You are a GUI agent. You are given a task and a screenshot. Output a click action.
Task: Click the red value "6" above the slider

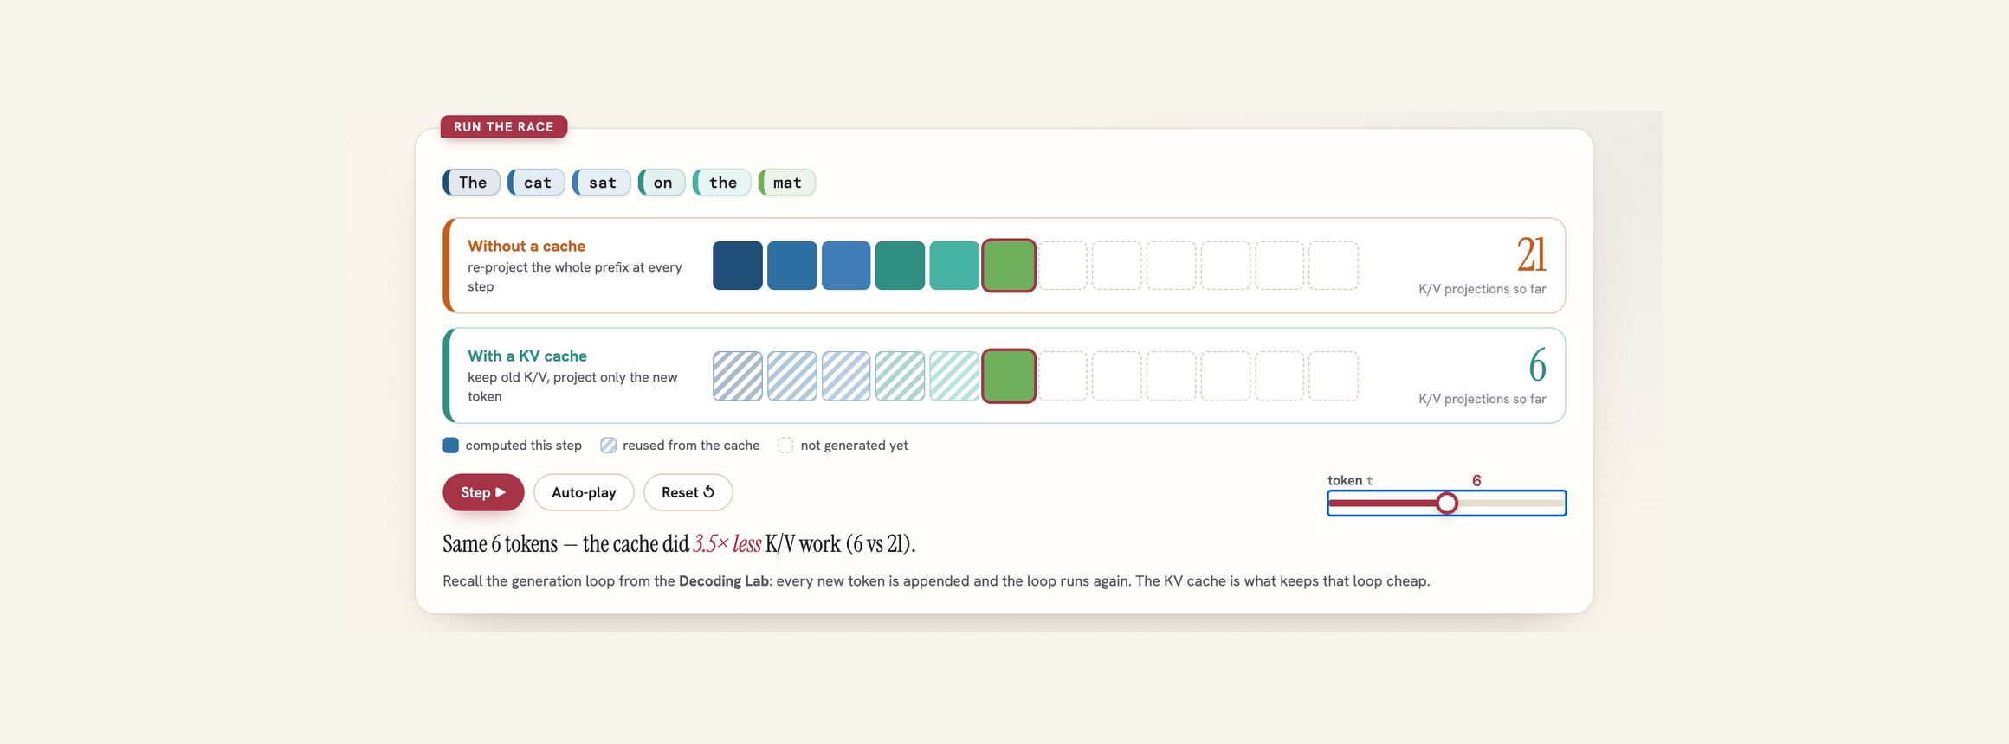[1476, 480]
